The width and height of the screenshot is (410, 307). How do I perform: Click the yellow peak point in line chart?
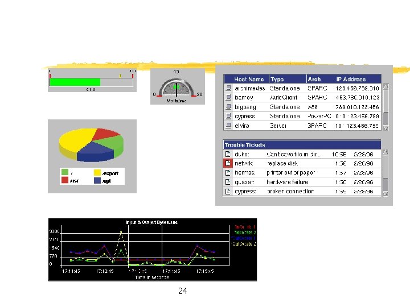pyautogui.click(x=121, y=231)
